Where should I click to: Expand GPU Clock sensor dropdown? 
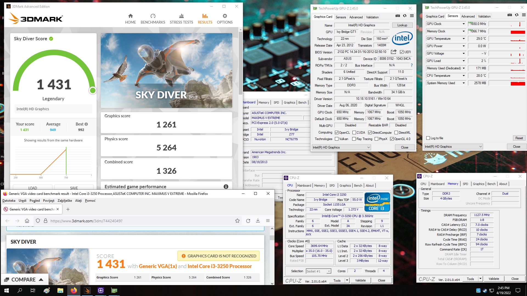point(464,24)
